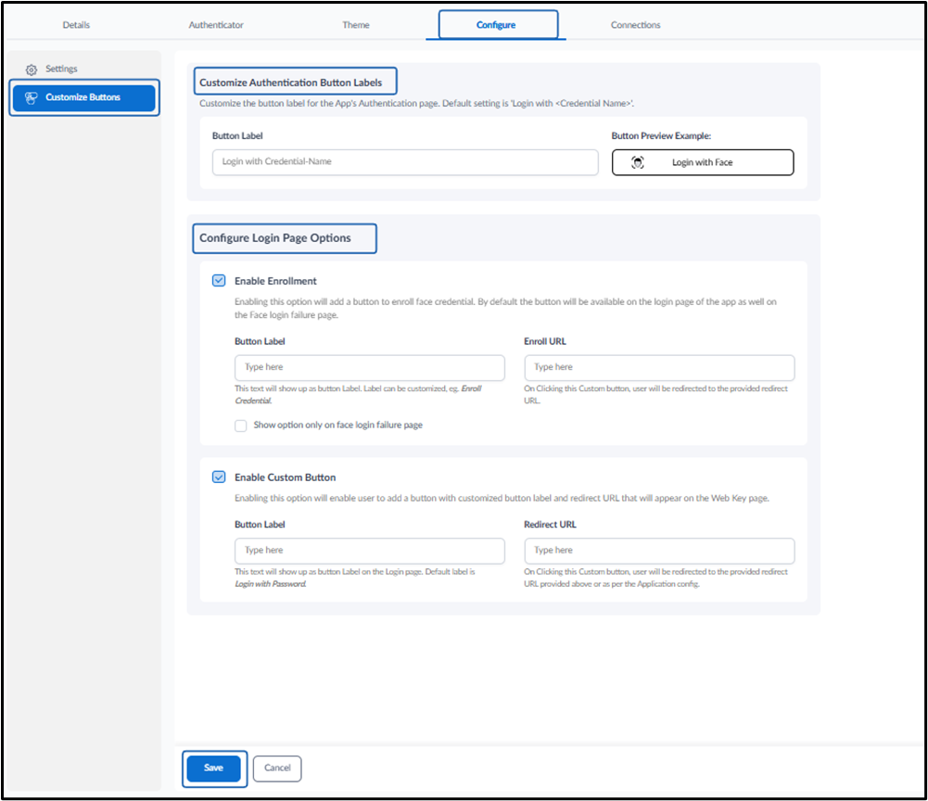Screen dimensions: 928x801
Task: Click the Settings gear icon in sidebar
Action: tap(32, 70)
